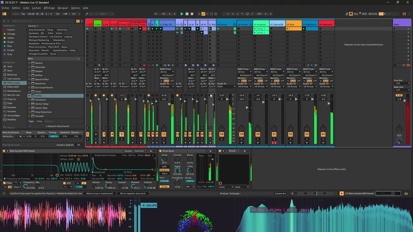This screenshot has width=413, height=232.
Task: Click Me le rappeler plus tard
Action: [x=133, y=193]
